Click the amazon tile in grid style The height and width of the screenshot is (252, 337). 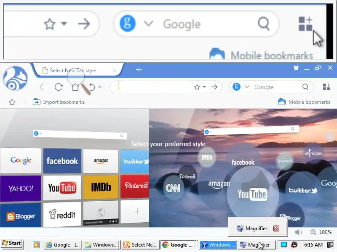tap(101, 161)
